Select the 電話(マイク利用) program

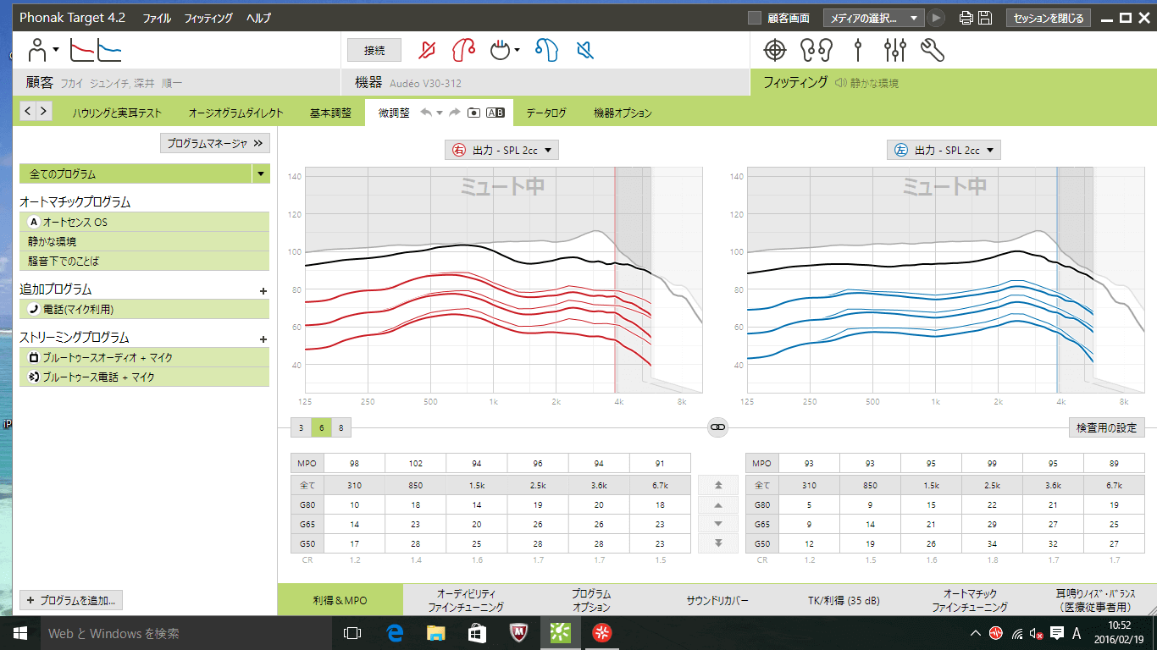tap(144, 310)
